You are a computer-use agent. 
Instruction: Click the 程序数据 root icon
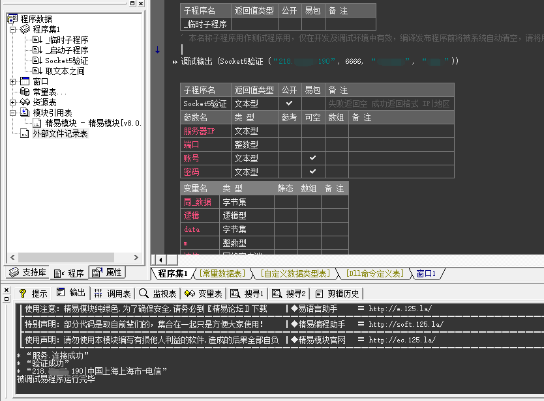[12, 19]
